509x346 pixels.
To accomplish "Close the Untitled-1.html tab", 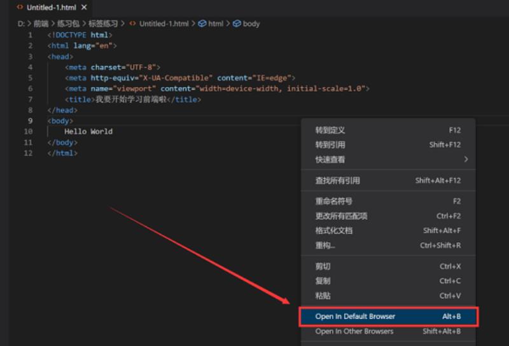I will [x=84, y=7].
